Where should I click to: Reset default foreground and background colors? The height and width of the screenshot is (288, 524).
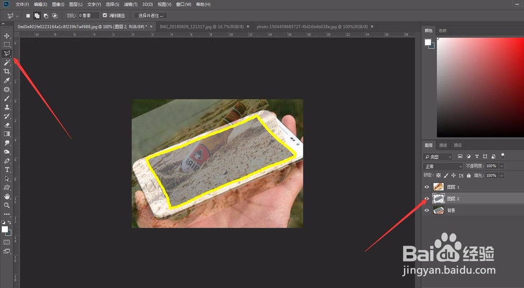[3, 222]
